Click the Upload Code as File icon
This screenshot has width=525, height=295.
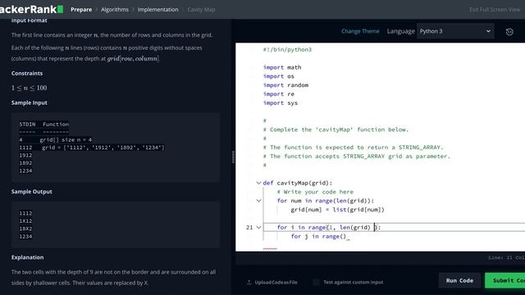click(249, 282)
